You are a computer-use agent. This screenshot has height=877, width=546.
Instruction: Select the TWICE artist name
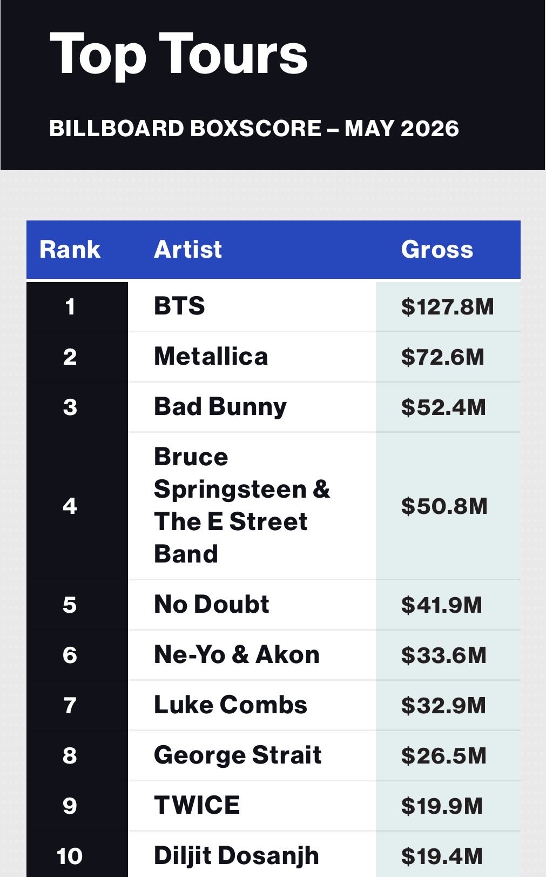click(197, 805)
